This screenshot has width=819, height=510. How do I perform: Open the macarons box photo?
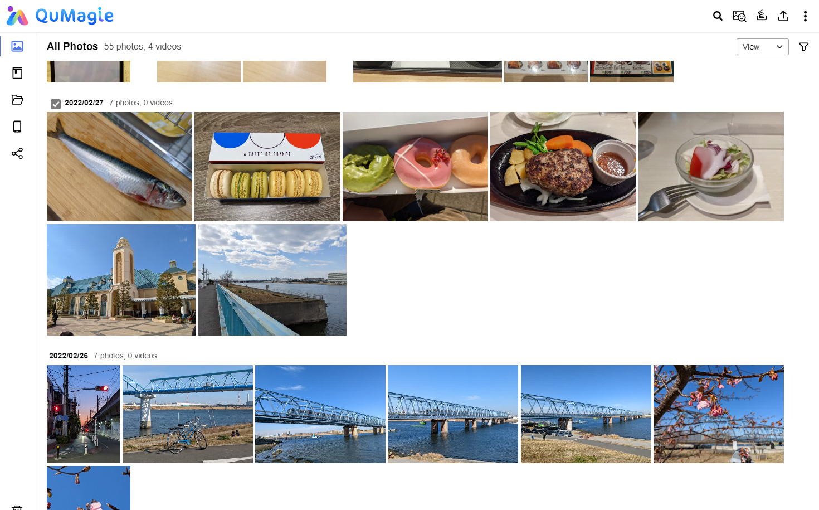267,167
